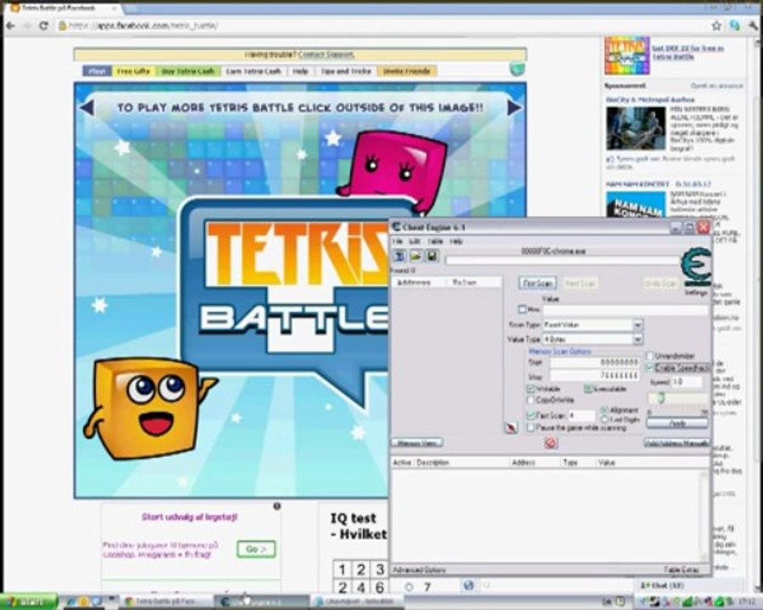Open the Earn Tetris Cash tab

coord(253,71)
